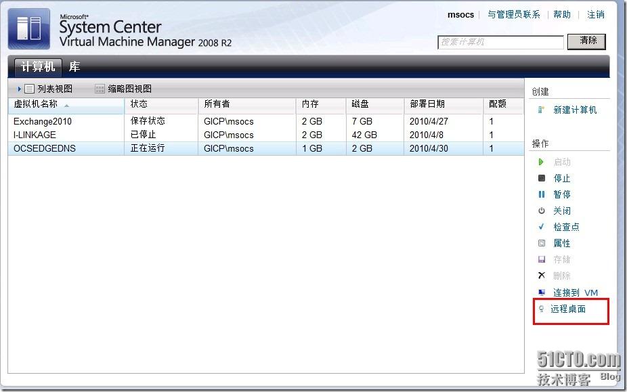Click the Save state (存储) disk icon
Image resolution: width=627 pixels, height=392 pixels.
click(x=542, y=259)
